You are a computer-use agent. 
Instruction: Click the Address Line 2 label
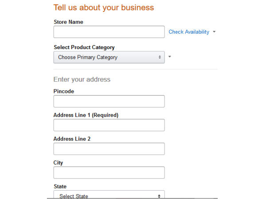pos(72,139)
